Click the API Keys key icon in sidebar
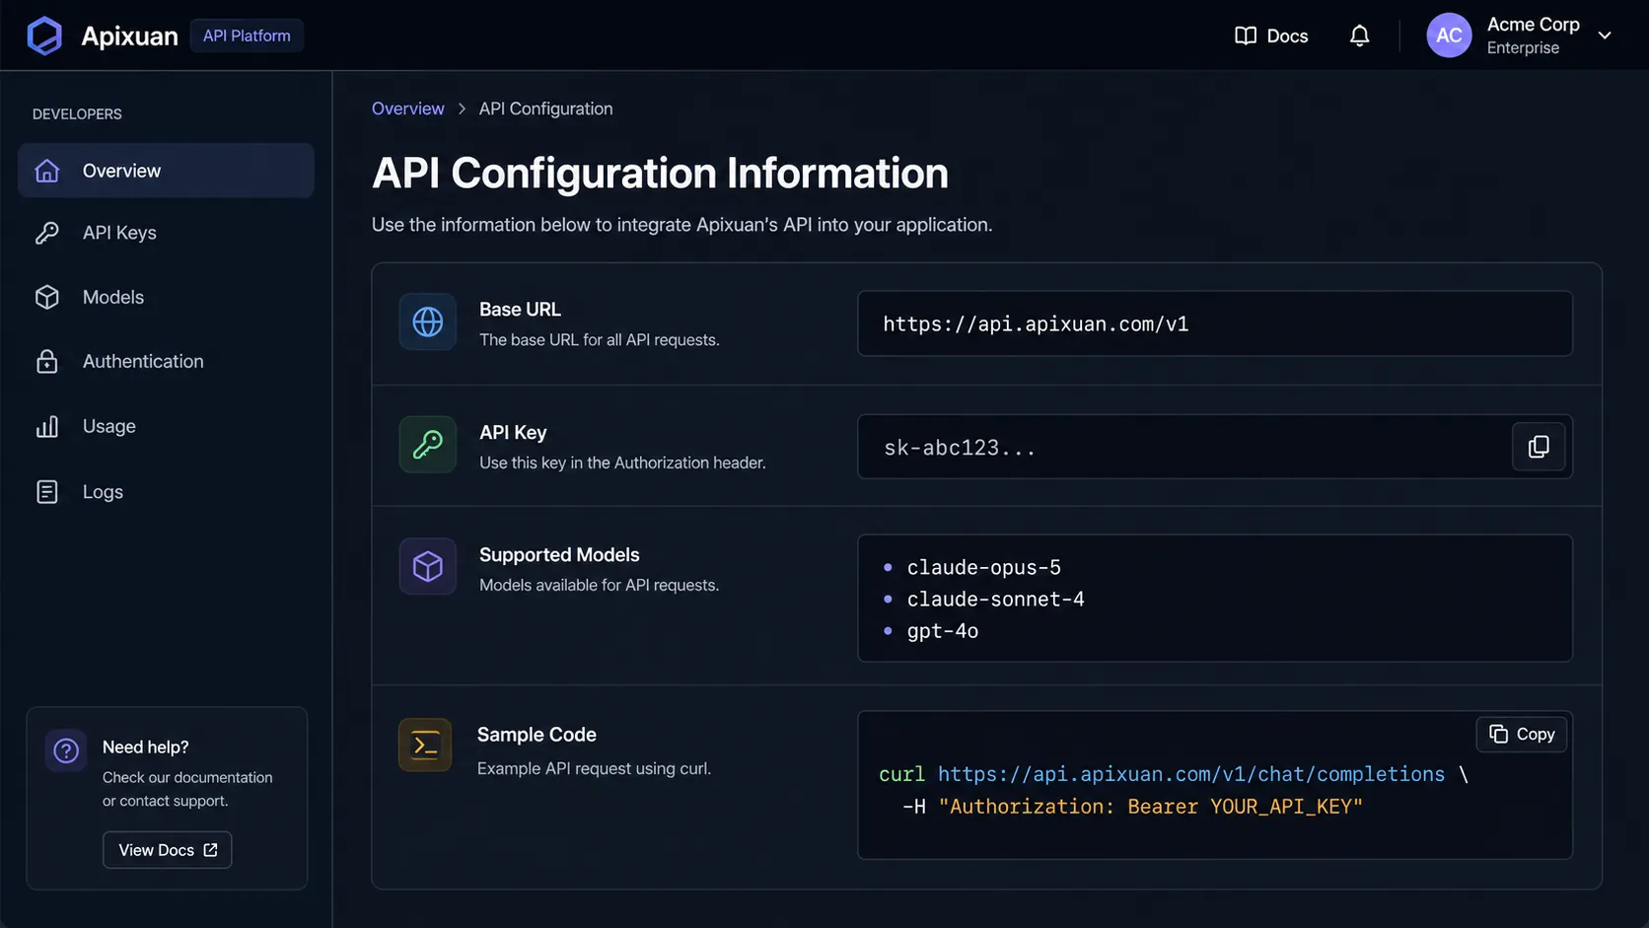1649x928 pixels. coord(47,233)
